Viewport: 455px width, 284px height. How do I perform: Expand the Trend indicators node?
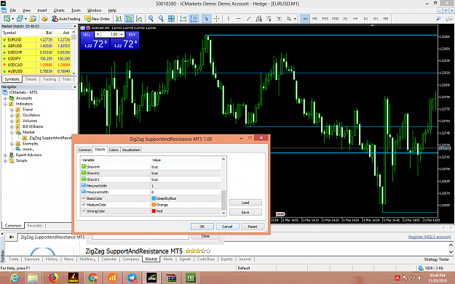[x=12, y=110]
